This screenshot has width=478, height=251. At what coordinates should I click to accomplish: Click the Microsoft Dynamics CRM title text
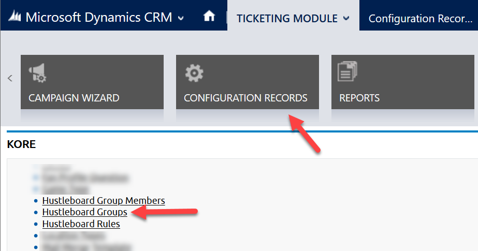pyautogui.click(x=99, y=18)
